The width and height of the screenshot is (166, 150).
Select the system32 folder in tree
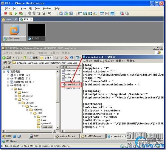pyautogui.click(x=46, y=123)
